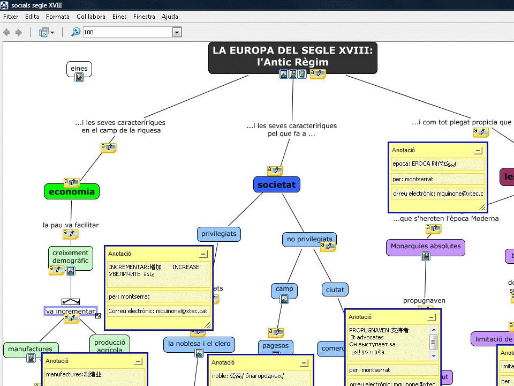Click the zoom magnifier icon in toolbar
Viewport: 514px width, 386px height.
tap(75, 32)
